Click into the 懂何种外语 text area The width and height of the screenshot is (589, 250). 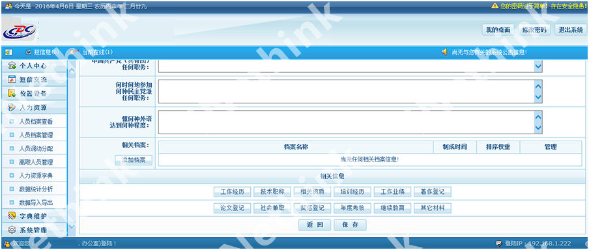346,122
